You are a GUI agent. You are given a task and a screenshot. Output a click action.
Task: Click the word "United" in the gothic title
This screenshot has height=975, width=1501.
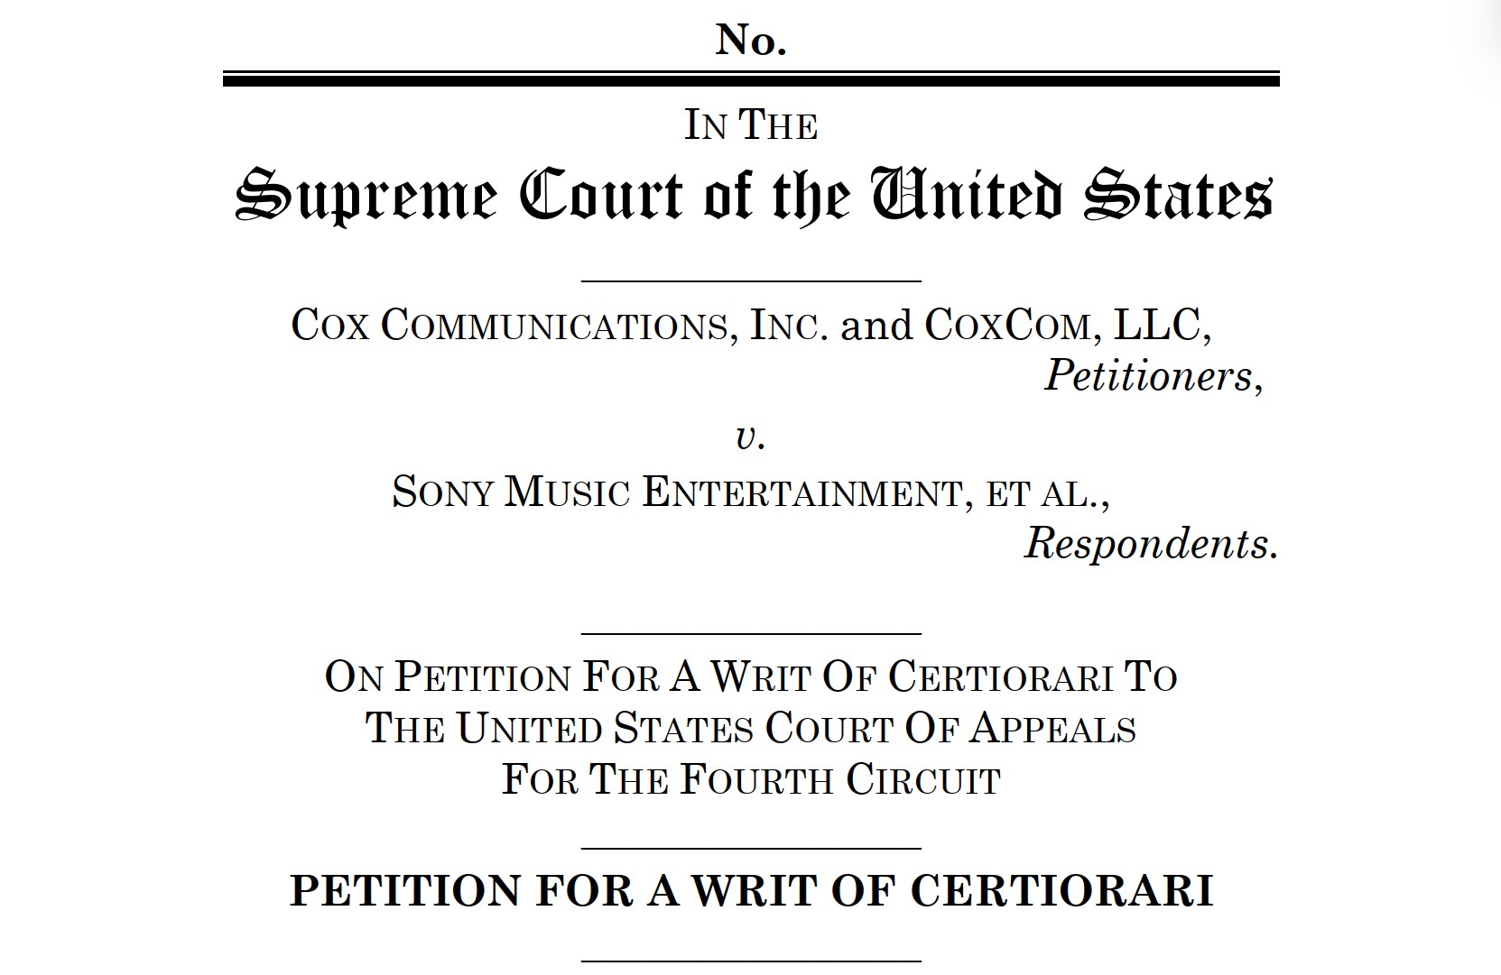[x=966, y=194]
